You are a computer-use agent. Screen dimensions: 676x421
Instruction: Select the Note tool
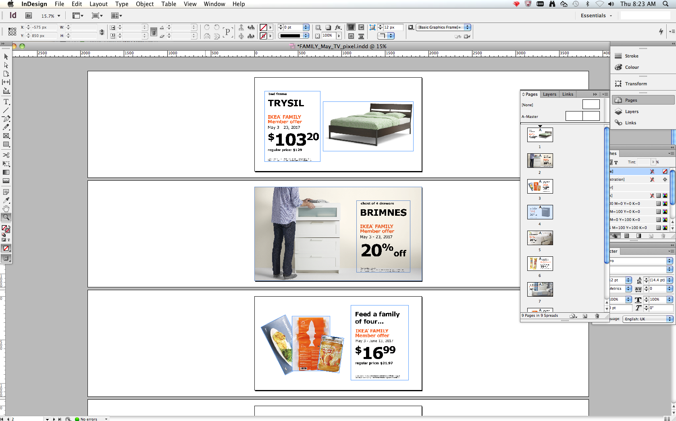tap(6, 192)
